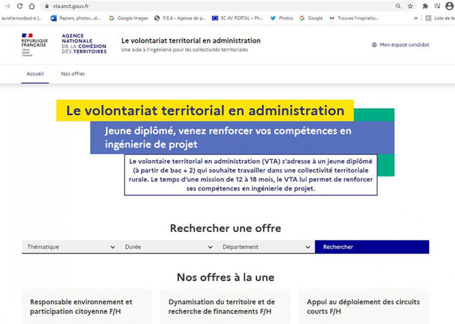Open the Liste de lecture reading list
455x324 pixels.
tap(440, 18)
